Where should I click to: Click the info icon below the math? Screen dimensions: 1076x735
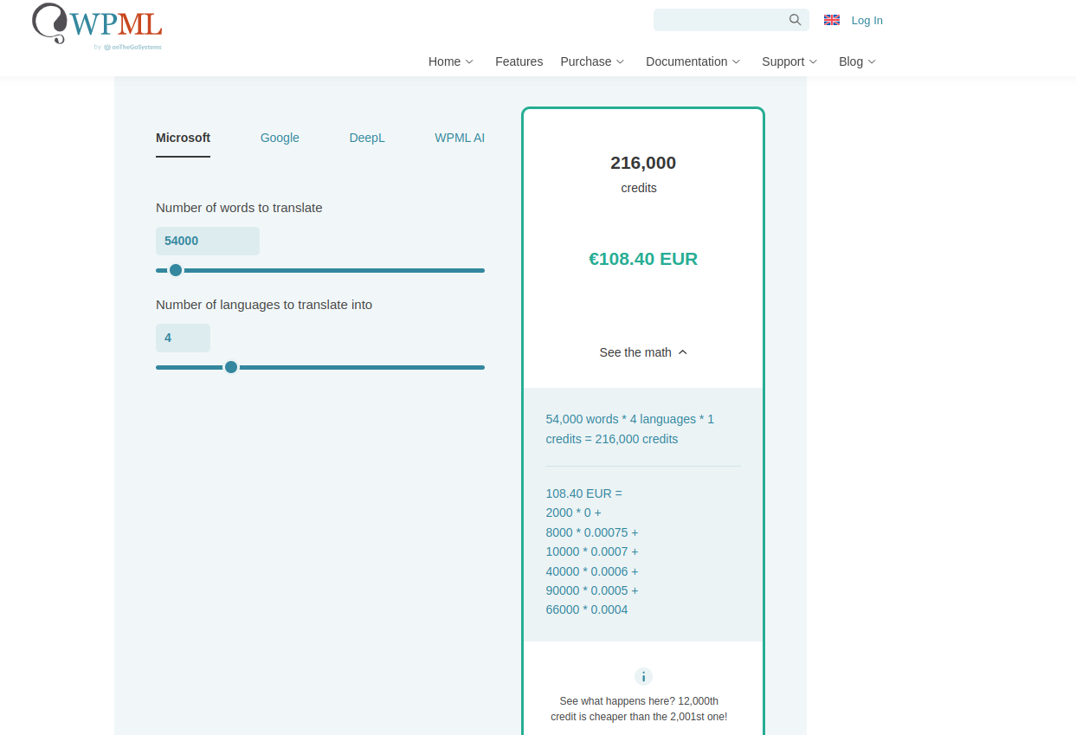[x=643, y=677]
